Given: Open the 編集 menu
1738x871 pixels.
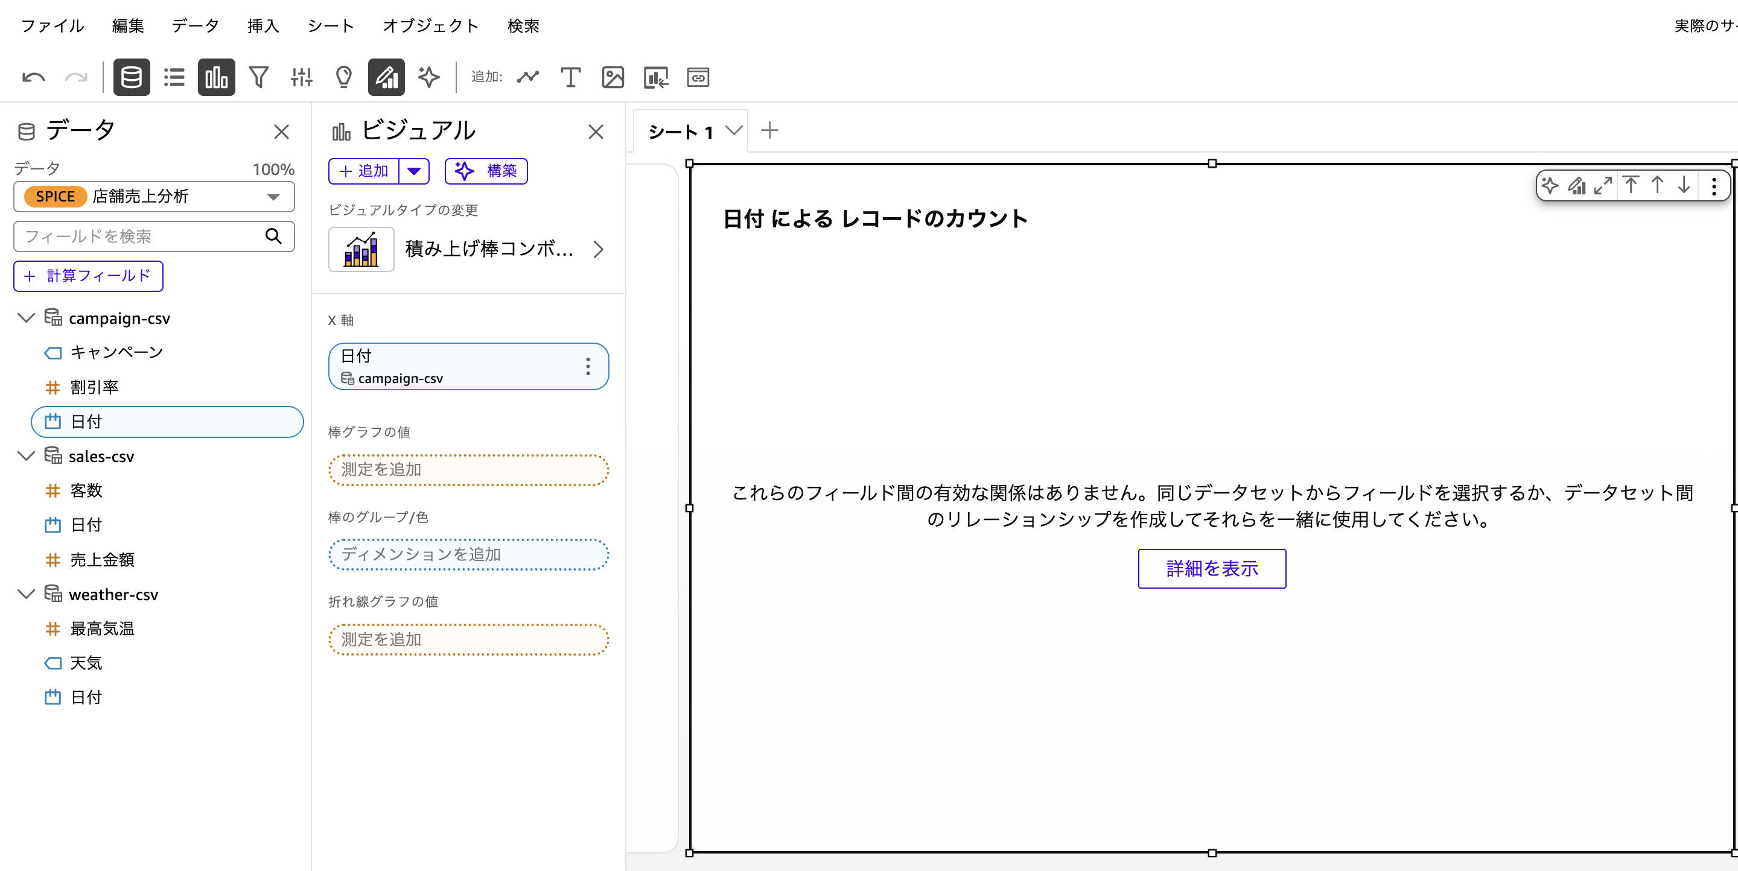Looking at the screenshot, I should [x=128, y=25].
